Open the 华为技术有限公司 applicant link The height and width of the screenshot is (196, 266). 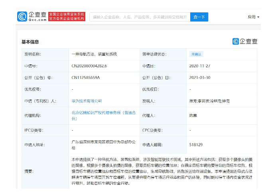click(x=87, y=101)
